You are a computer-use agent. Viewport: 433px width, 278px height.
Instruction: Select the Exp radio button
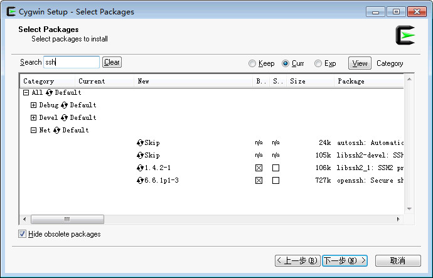[318, 63]
